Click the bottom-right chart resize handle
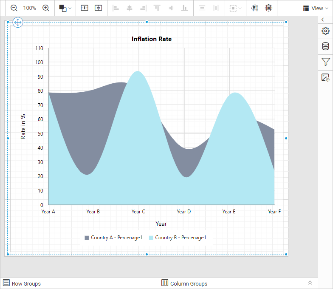333x289 pixels. point(286,254)
